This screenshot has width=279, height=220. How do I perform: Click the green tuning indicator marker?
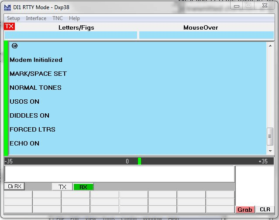pos(140,161)
